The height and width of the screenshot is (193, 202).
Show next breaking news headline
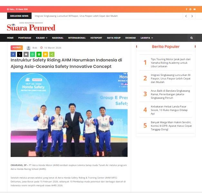192,16
